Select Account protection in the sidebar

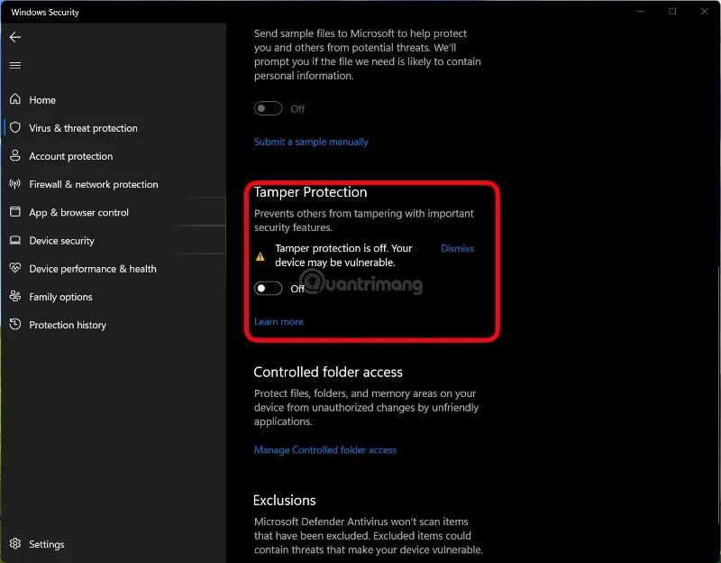(70, 155)
